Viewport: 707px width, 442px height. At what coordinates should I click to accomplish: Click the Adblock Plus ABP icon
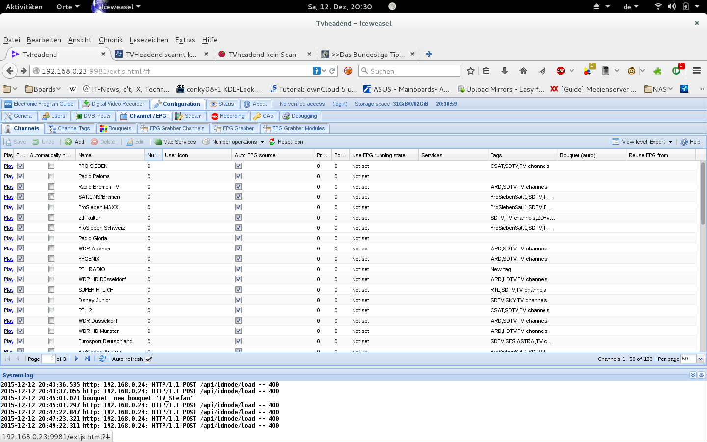click(561, 71)
